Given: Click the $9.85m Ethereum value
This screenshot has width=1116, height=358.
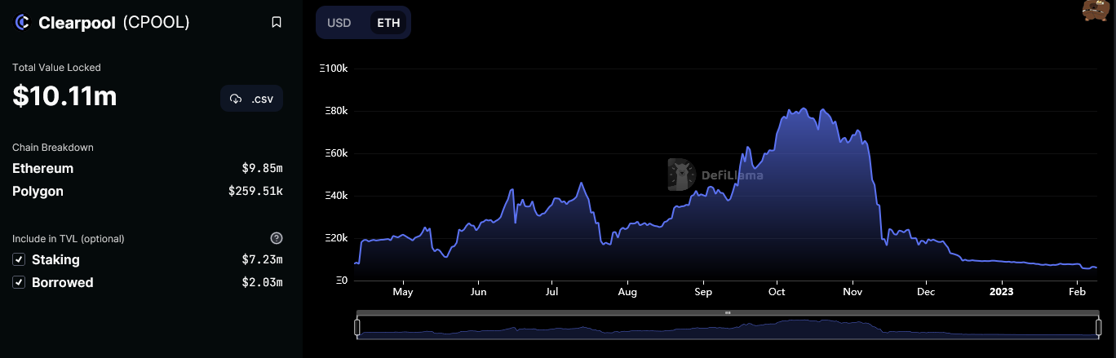Looking at the screenshot, I should click(x=262, y=169).
